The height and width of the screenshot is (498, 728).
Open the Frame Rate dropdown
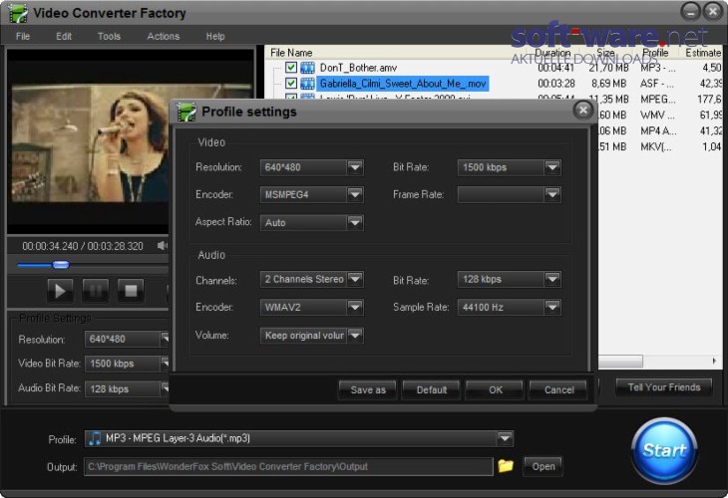pos(552,195)
